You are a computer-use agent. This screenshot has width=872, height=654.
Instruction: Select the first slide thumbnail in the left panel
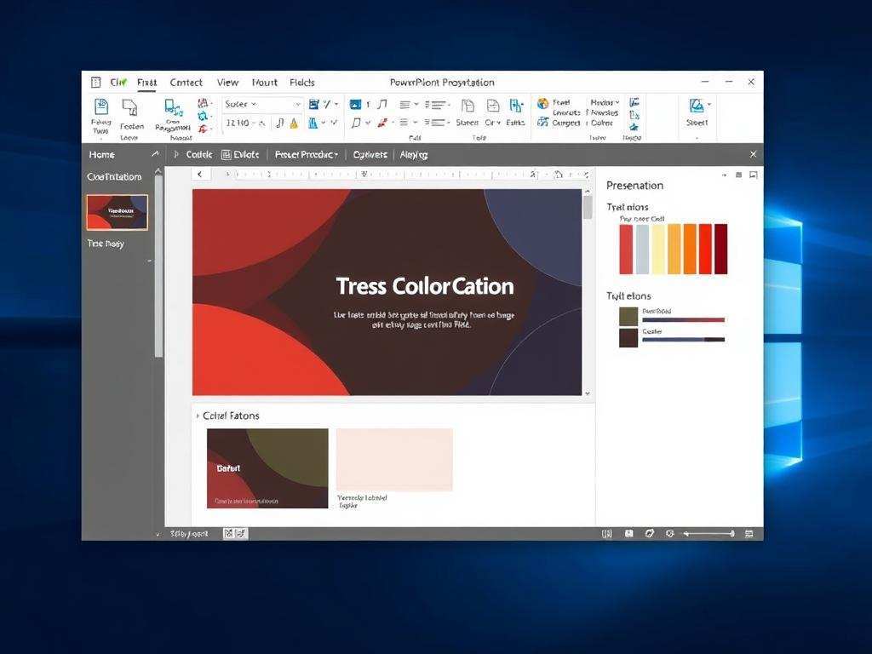[x=118, y=212]
